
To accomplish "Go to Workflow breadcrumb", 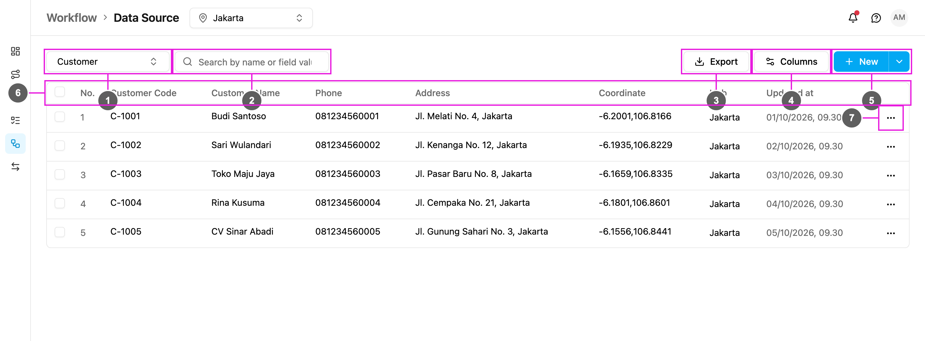I will pos(71,18).
